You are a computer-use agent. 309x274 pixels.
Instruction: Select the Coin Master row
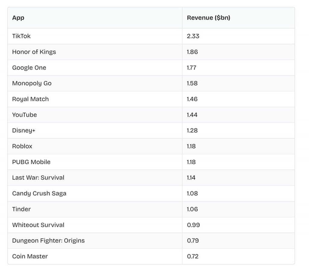tap(30, 256)
